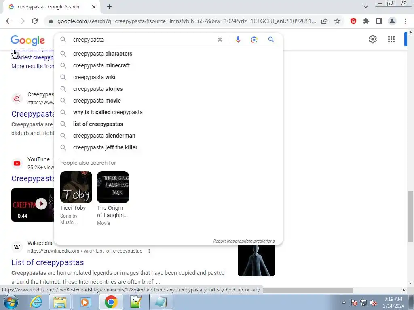The width and height of the screenshot is (414, 310).
Task: Show hidden tray icons arrow
Action: tap(344, 303)
